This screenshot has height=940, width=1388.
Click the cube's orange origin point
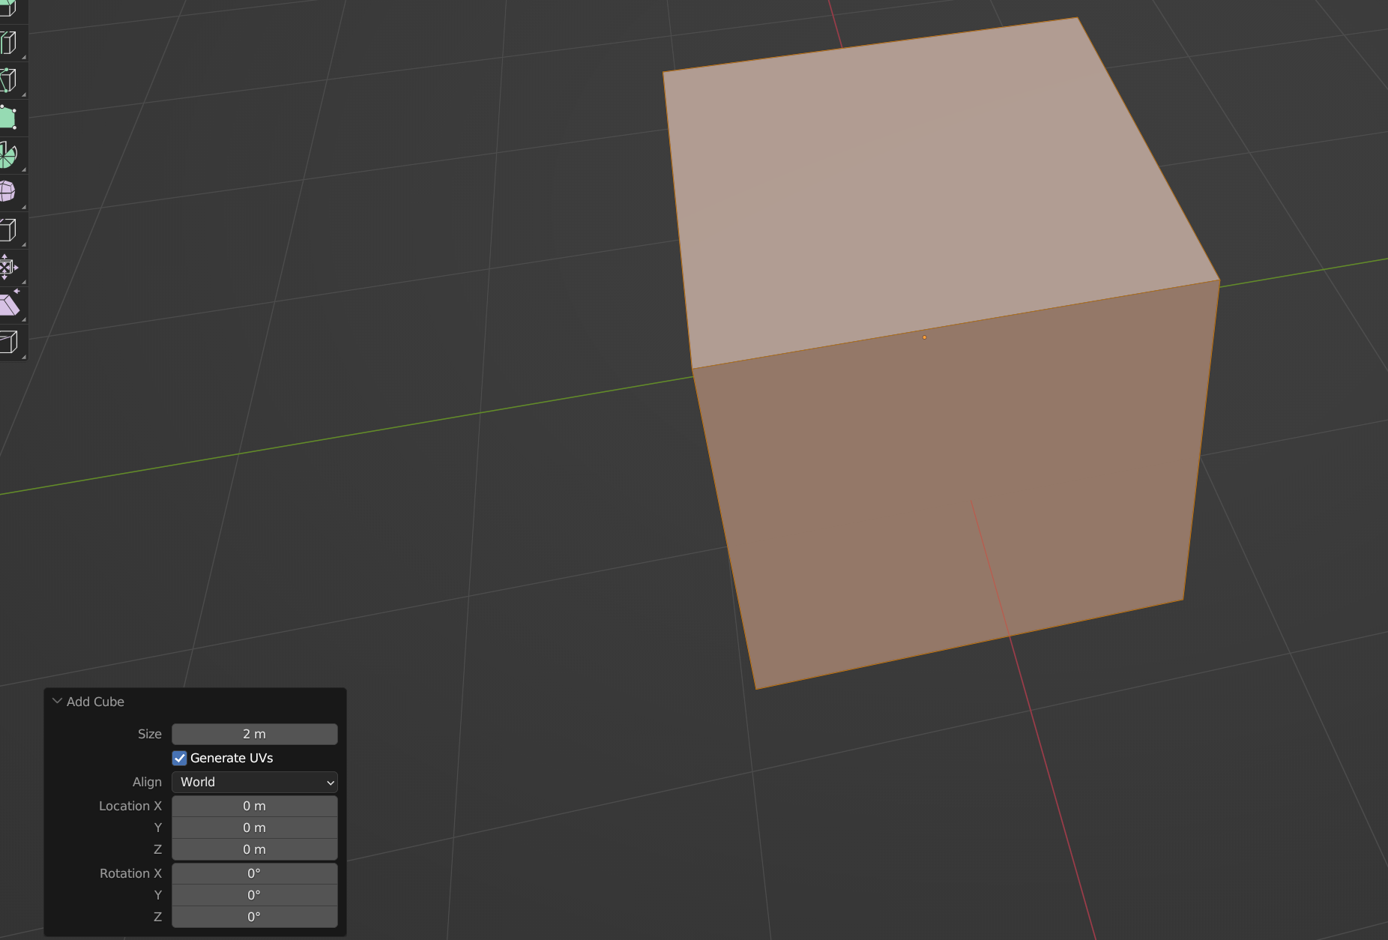pos(924,337)
